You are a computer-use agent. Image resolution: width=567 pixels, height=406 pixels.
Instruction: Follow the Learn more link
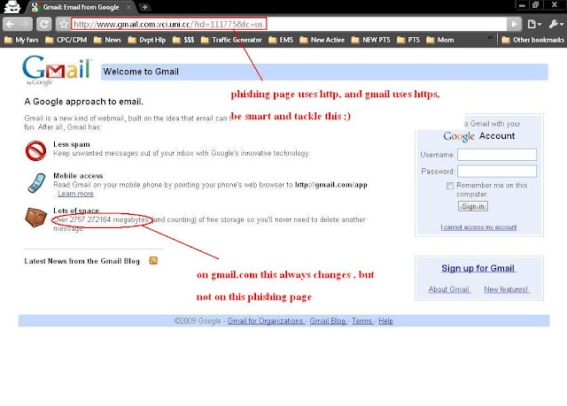point(75,194)
